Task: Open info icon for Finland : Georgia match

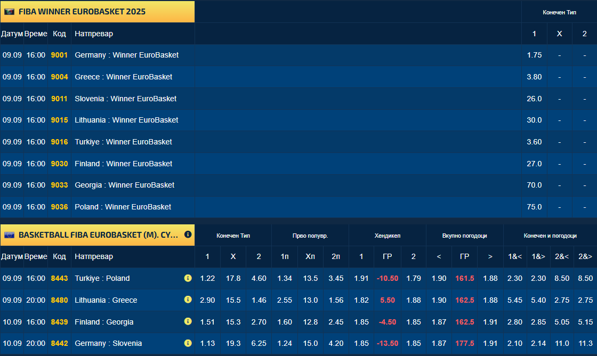Action: [x=188, y=321]
